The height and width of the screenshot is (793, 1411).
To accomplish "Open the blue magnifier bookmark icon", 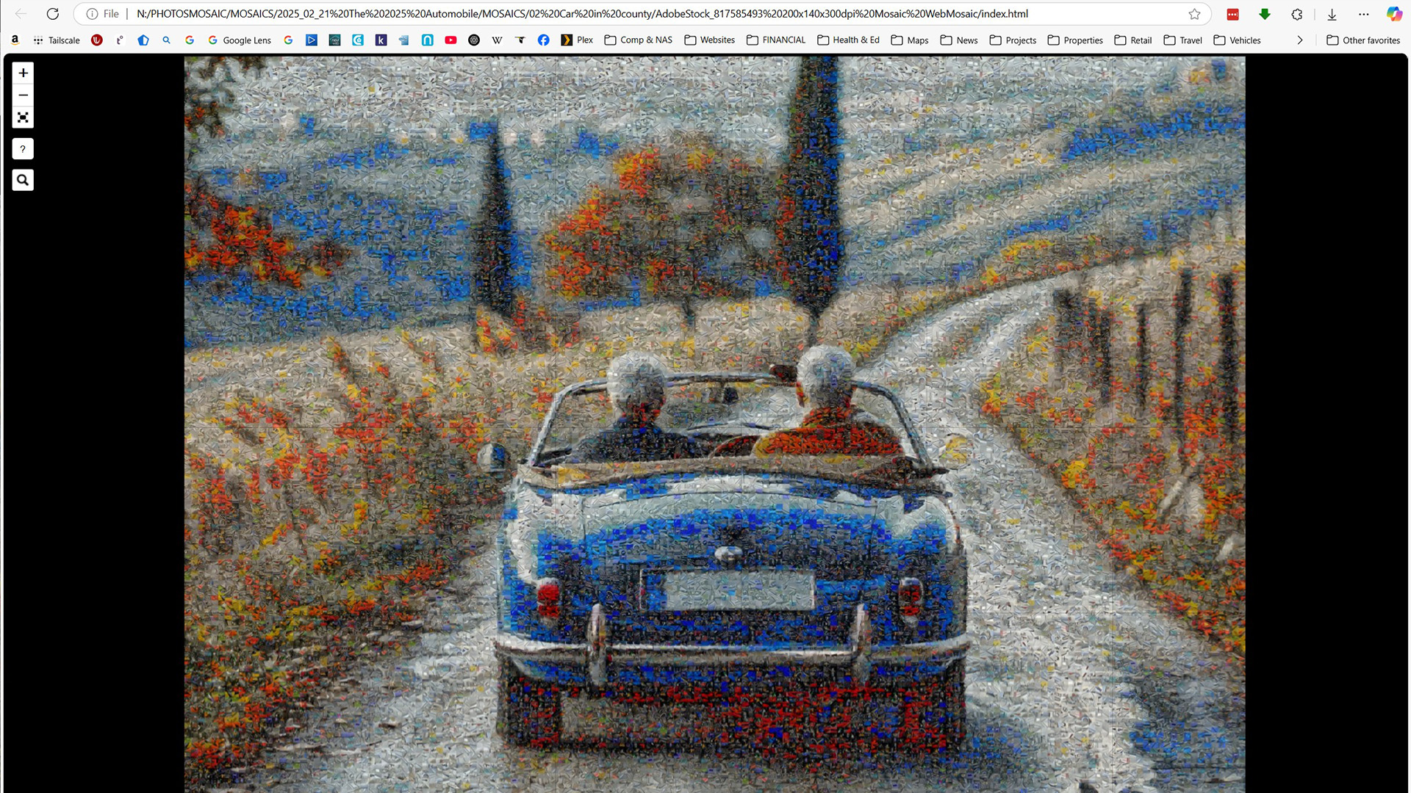I will click(x=167, y=40).
